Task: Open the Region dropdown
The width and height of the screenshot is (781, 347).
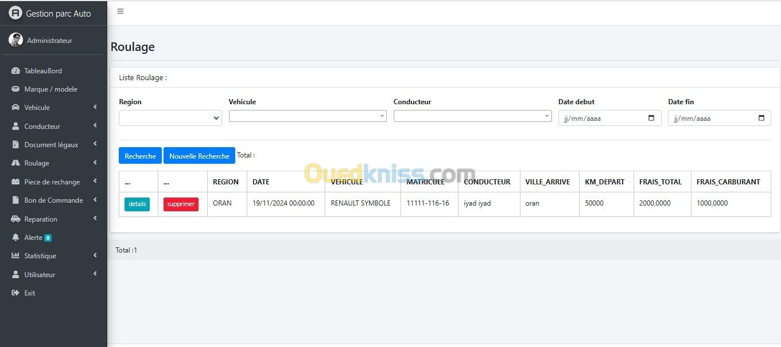Action: [170, 118]
